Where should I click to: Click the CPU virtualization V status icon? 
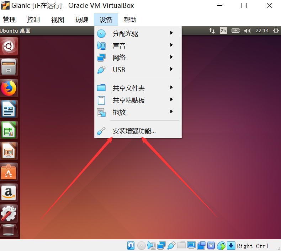(x=211, y=245)
